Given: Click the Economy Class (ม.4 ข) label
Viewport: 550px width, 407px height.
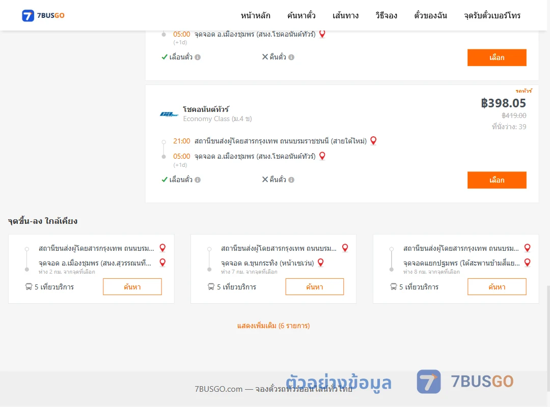Looking at the screenshot, I should pyautogui.click(x=217, y=119).
